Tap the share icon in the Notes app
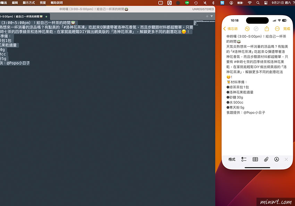The width and height of the screenshot is (295, 206). [267, 29]
